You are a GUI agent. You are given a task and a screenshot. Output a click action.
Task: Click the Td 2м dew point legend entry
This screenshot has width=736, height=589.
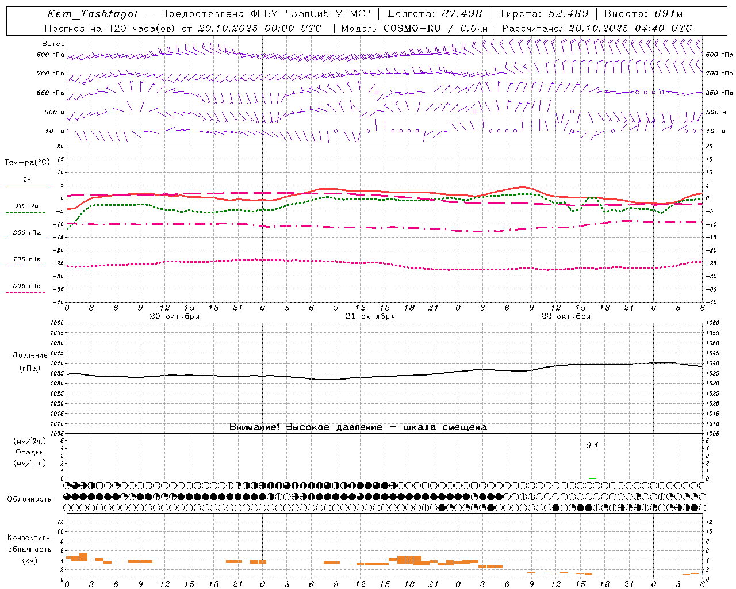[27, 206]
